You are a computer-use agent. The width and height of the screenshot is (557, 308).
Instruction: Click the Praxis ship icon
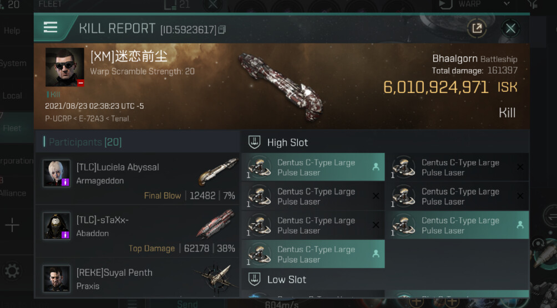tap(216, 278)
